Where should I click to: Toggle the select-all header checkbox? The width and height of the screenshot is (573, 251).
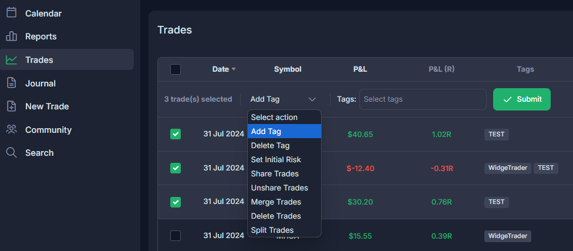176,69
